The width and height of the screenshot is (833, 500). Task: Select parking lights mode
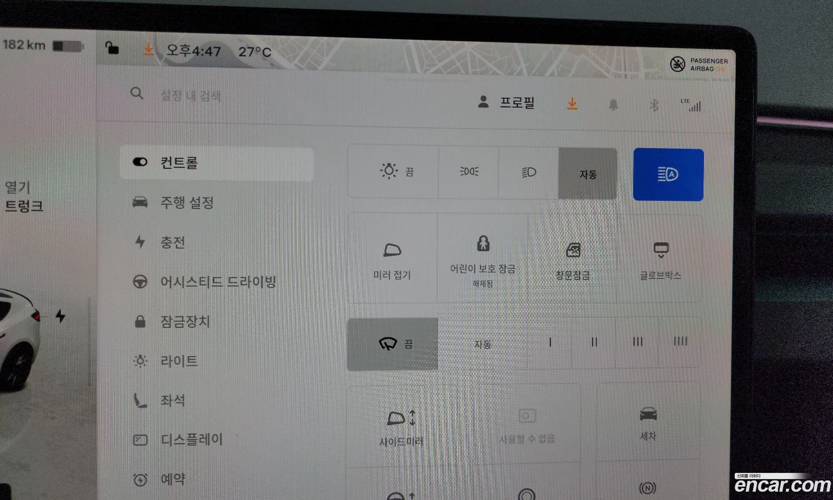pyautogui.click(x=469, y=171)
